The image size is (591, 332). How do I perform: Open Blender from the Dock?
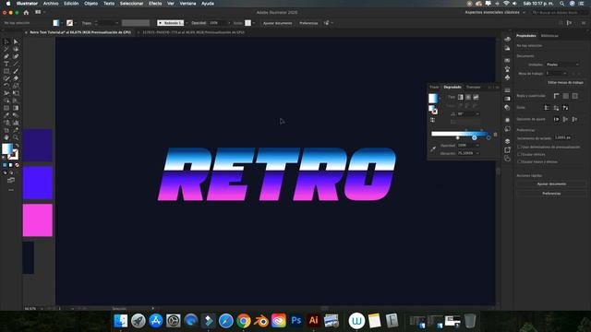(260, 321)
